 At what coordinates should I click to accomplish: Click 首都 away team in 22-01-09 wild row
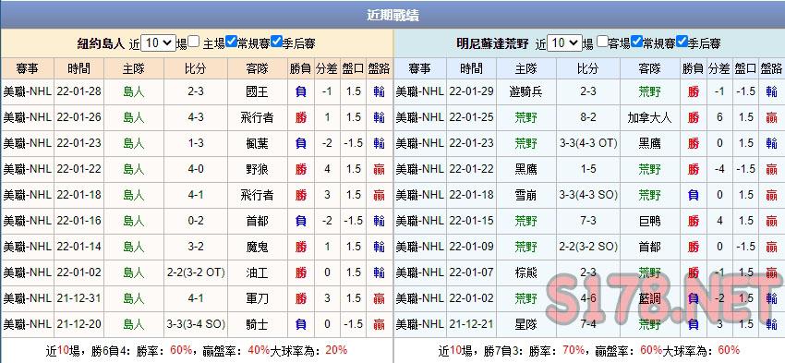pyautogui.click(x=650, y=247)
